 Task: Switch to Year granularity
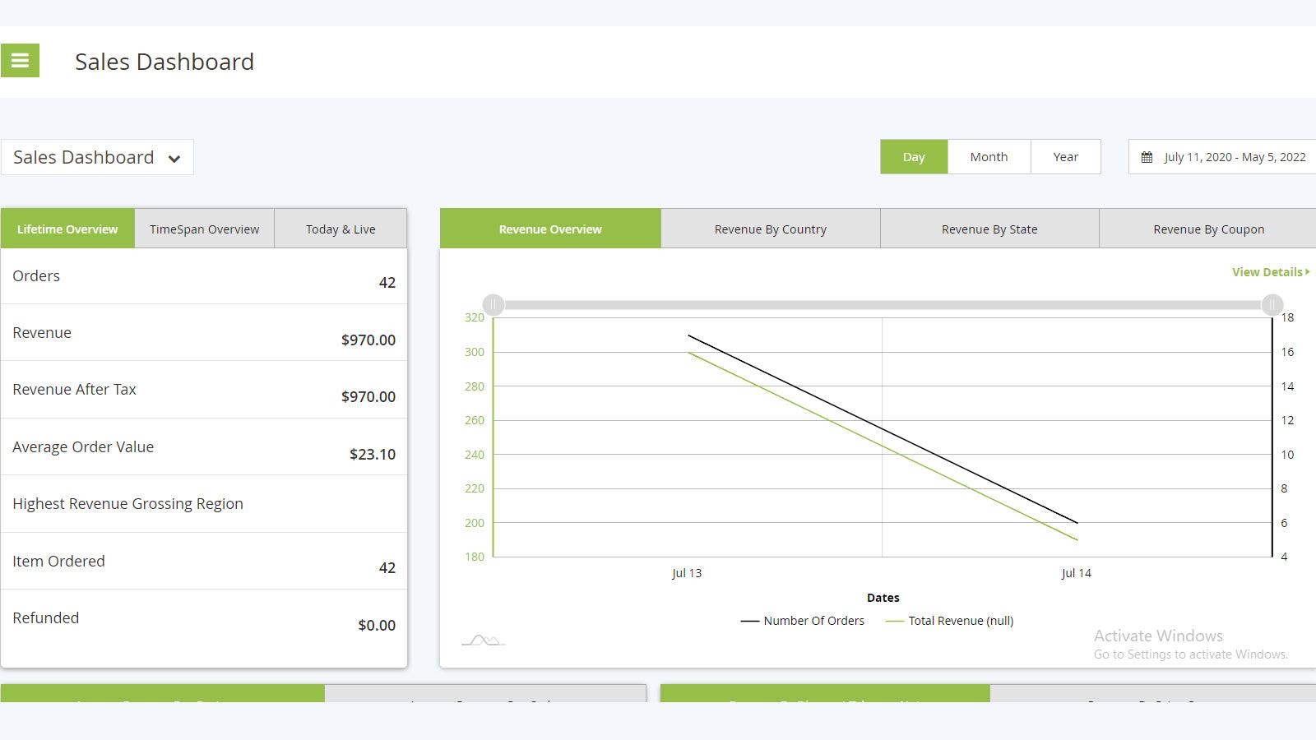coord(1065,156)
